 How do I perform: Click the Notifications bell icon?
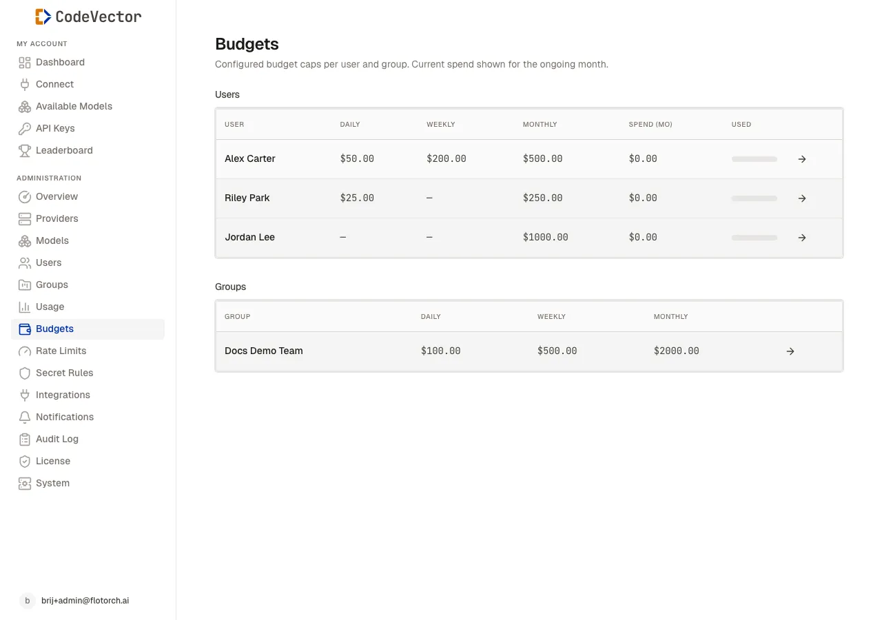pos(25,417)
